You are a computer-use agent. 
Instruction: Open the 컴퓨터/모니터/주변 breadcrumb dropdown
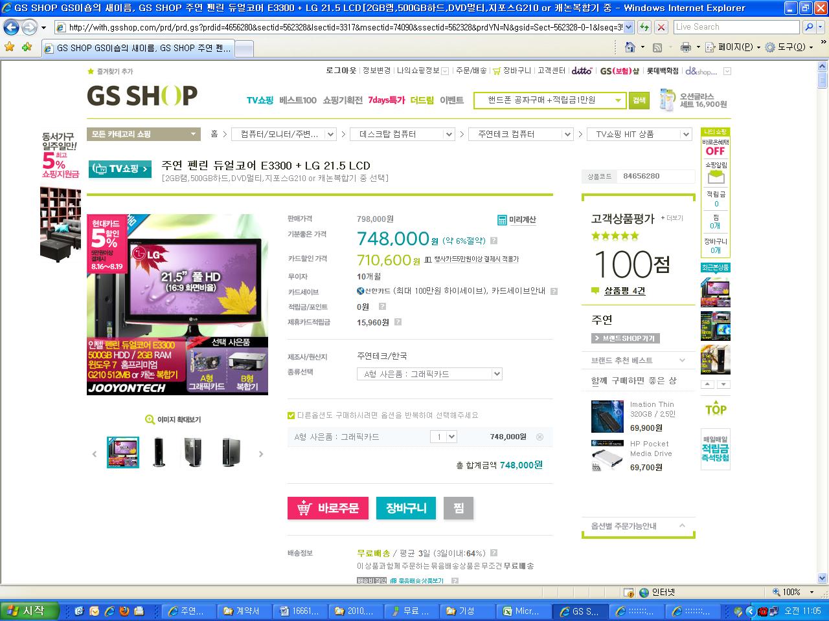(283, 134)
